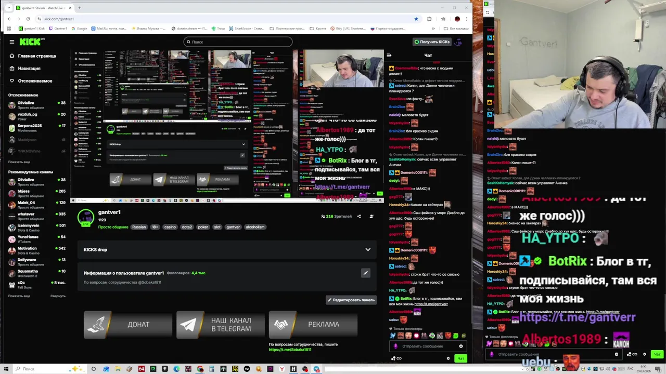The image size is (666, 374).
Task: Collapse the chat panel arrow icon
Action: pos(389,55)
